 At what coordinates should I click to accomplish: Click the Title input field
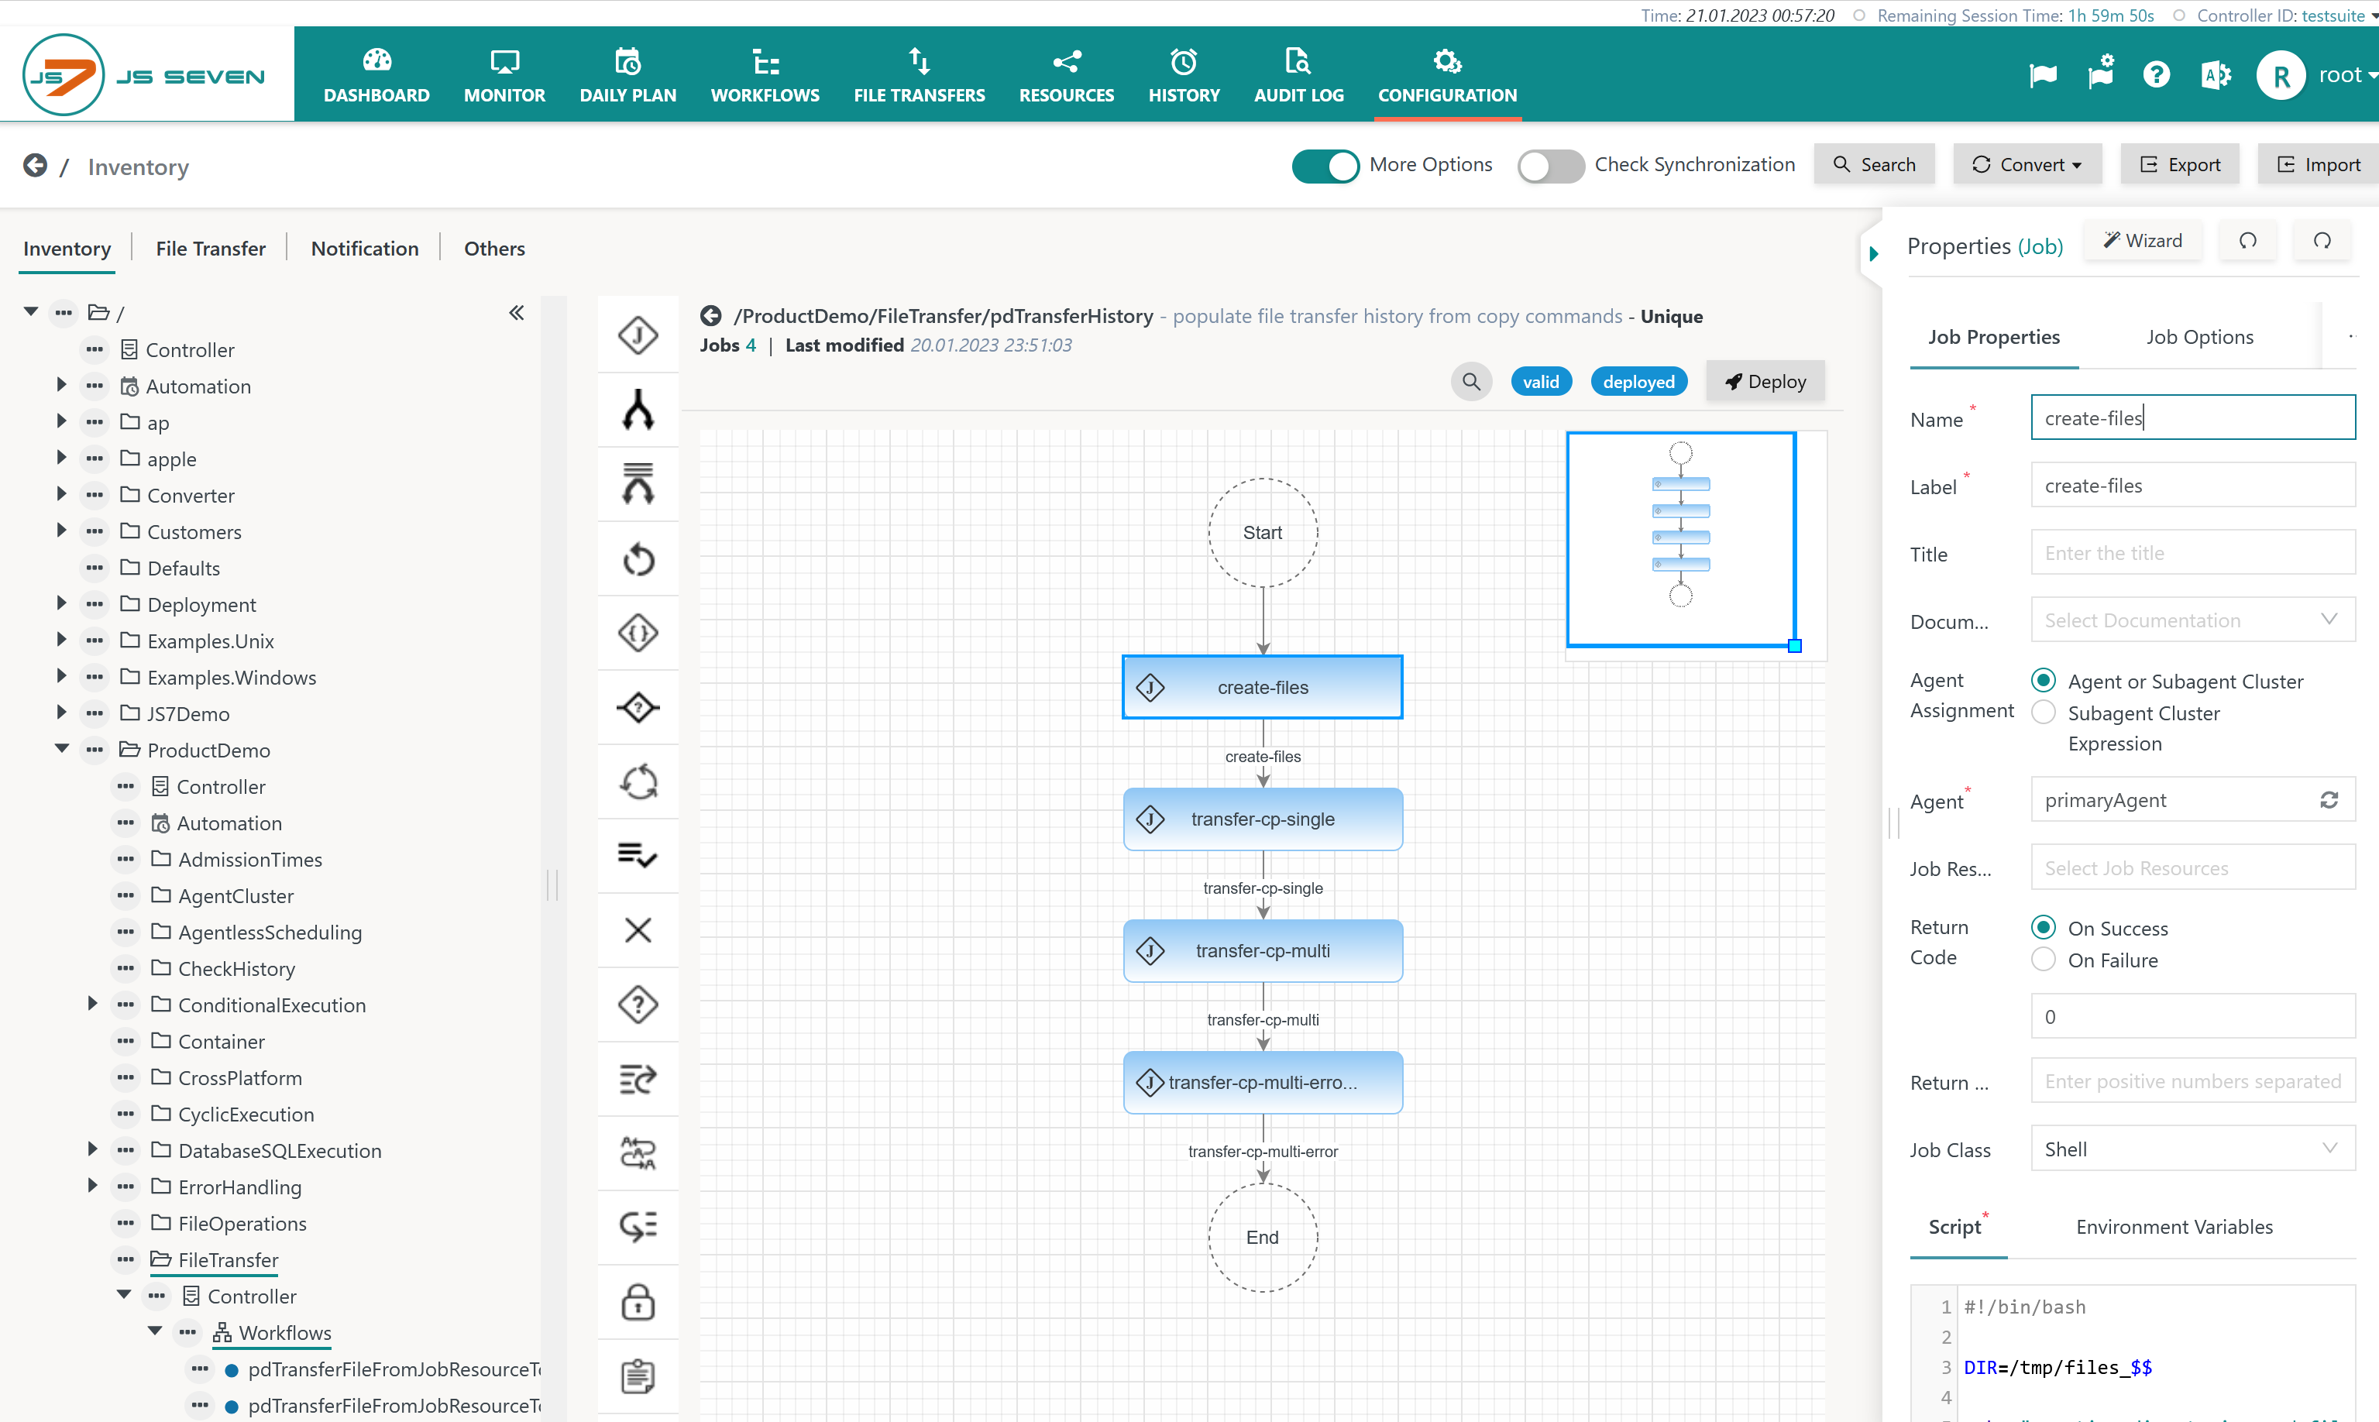pos(2192,553)
